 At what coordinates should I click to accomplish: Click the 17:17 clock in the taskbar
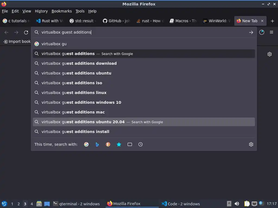click(x=271, y=204)
